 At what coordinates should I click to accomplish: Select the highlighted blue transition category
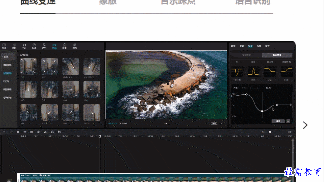pos(7,73)
